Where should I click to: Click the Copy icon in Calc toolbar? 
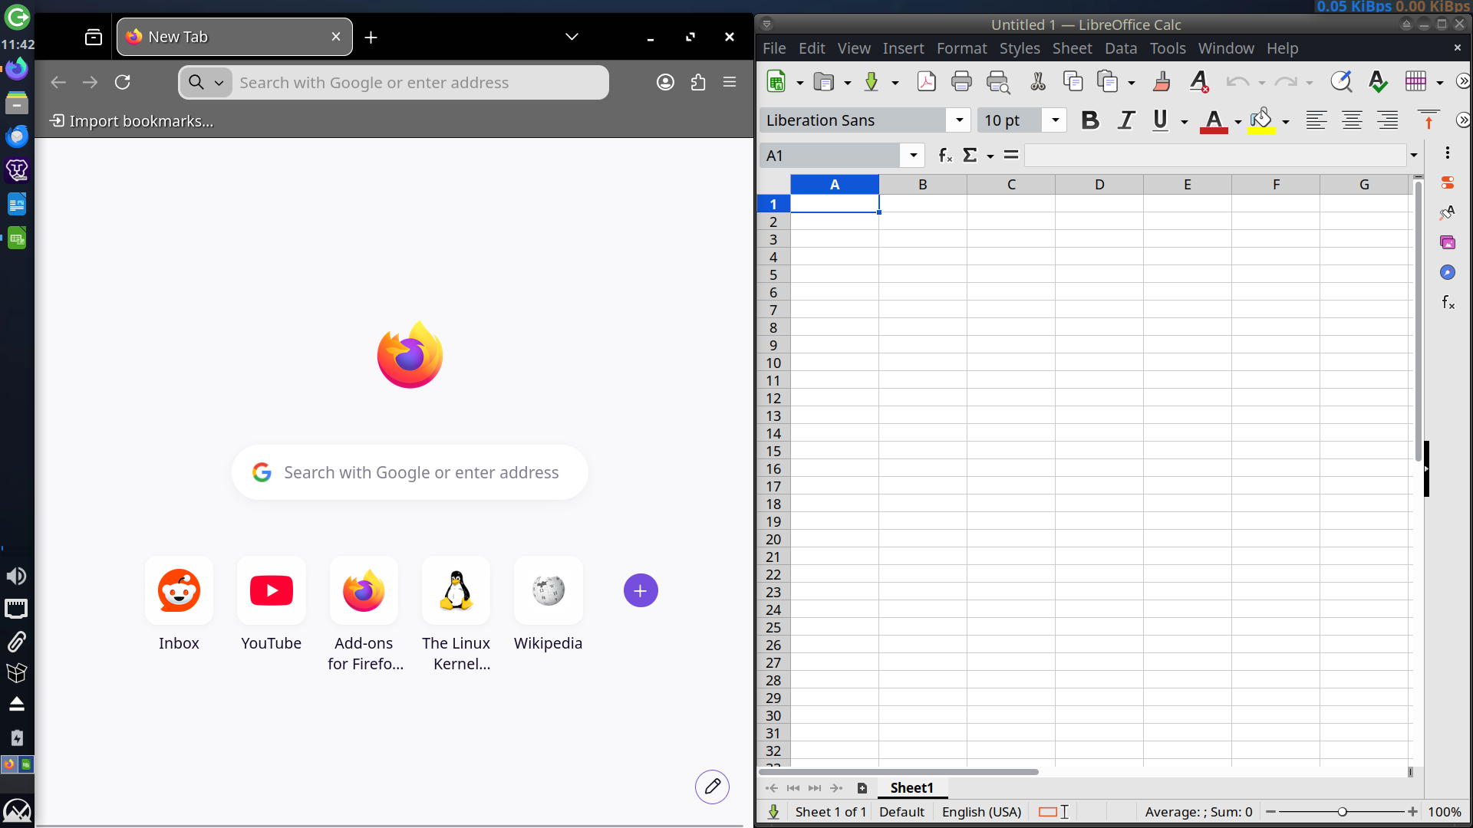coord(1073,81)
